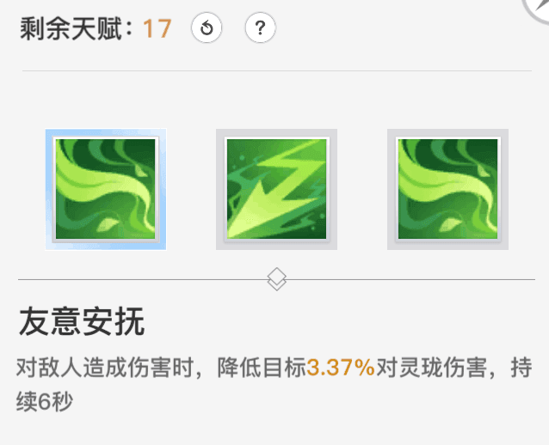
Task: Open the question mark help icon
Action: (260, 27)
